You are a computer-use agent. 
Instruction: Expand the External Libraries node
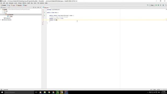coord(1,20)
